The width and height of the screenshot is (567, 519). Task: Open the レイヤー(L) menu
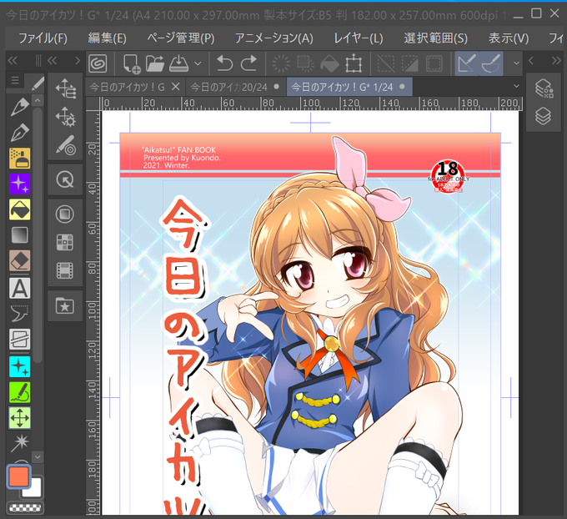pyautogui.click(x=358, y=38)
